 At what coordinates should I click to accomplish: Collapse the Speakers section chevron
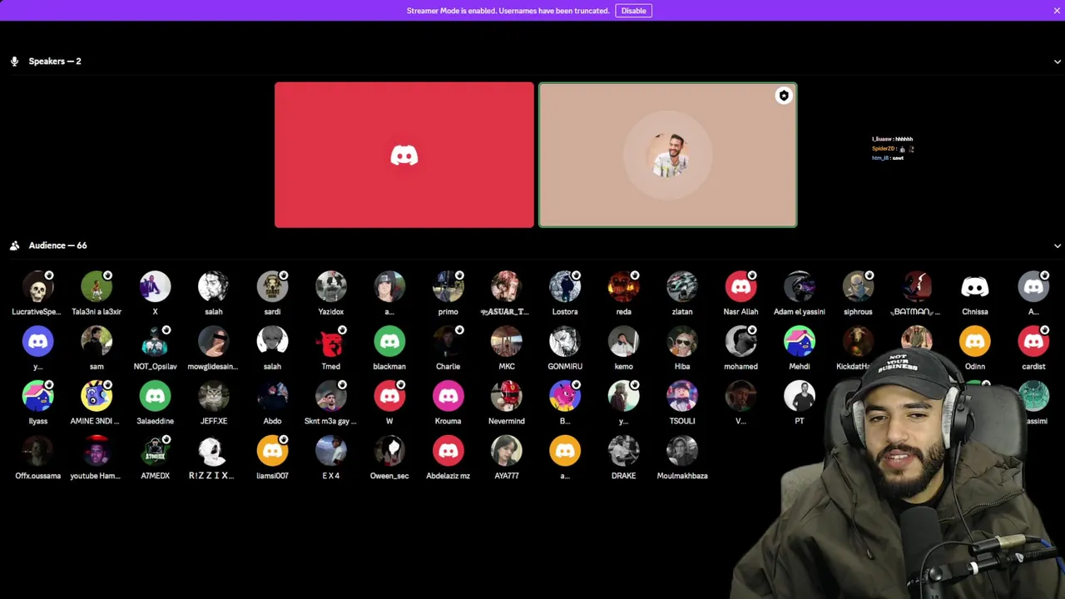coord(1058,62)
